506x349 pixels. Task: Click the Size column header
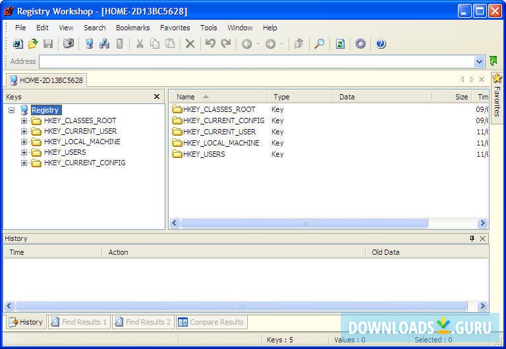(452, 97)
